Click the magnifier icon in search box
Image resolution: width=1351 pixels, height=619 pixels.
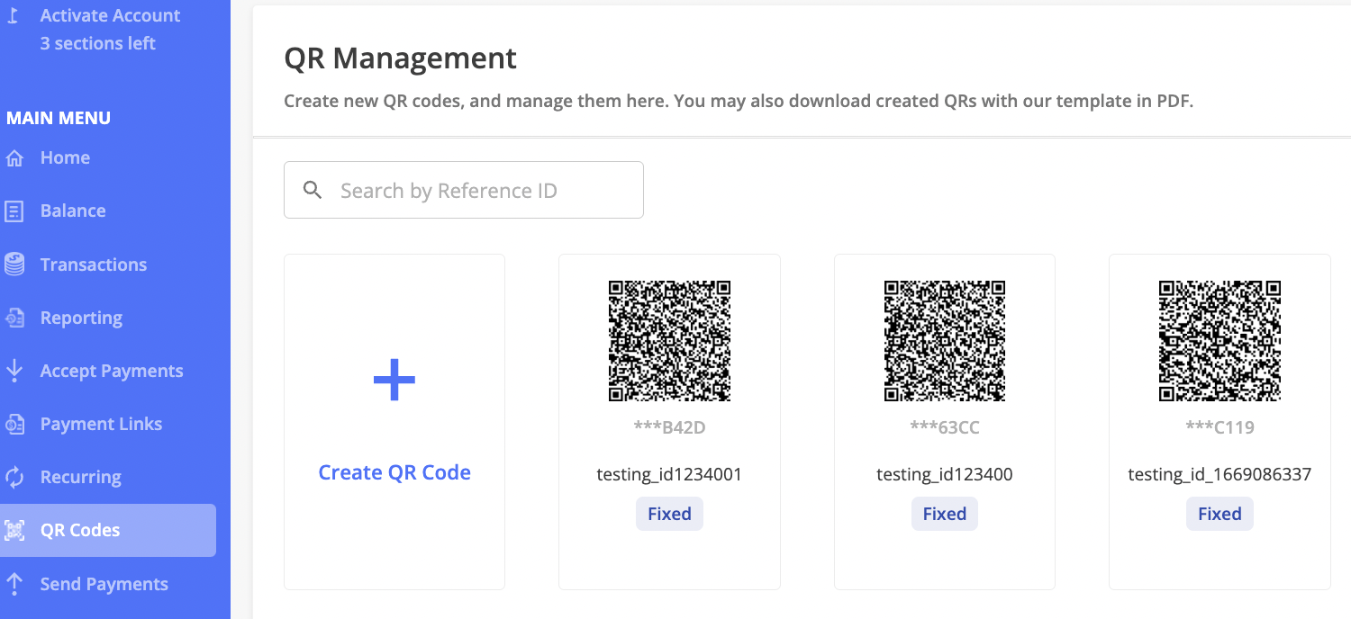tap(313, 190)
